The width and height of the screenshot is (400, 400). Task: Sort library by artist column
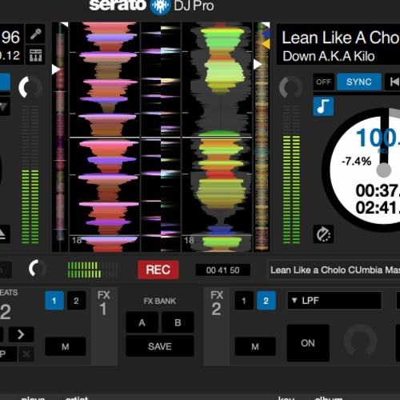click(77, 398)
